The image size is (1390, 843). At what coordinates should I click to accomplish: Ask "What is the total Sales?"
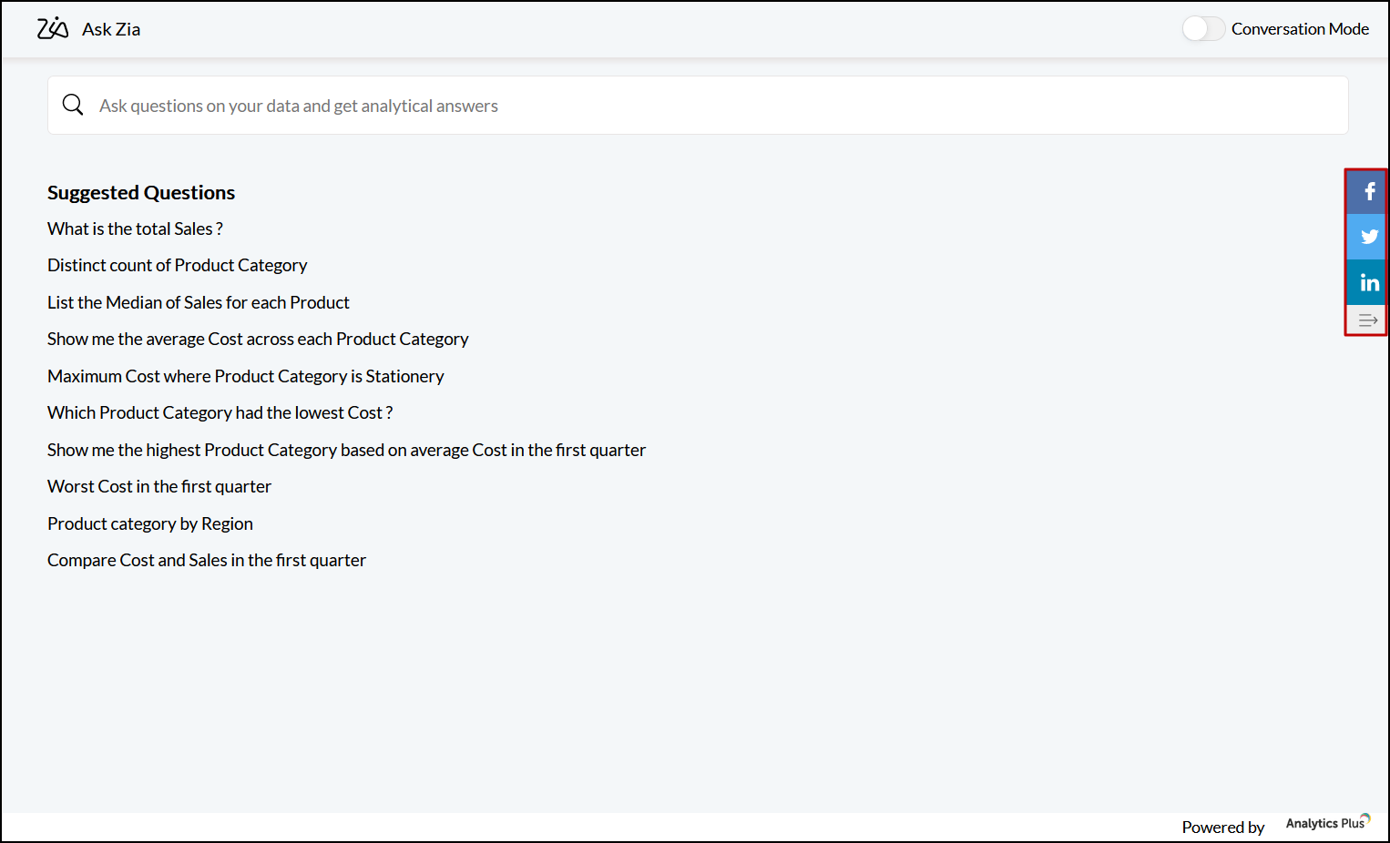click(x=135, y=229)
